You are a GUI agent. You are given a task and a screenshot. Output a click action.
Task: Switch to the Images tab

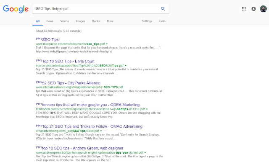coord(80,21)
